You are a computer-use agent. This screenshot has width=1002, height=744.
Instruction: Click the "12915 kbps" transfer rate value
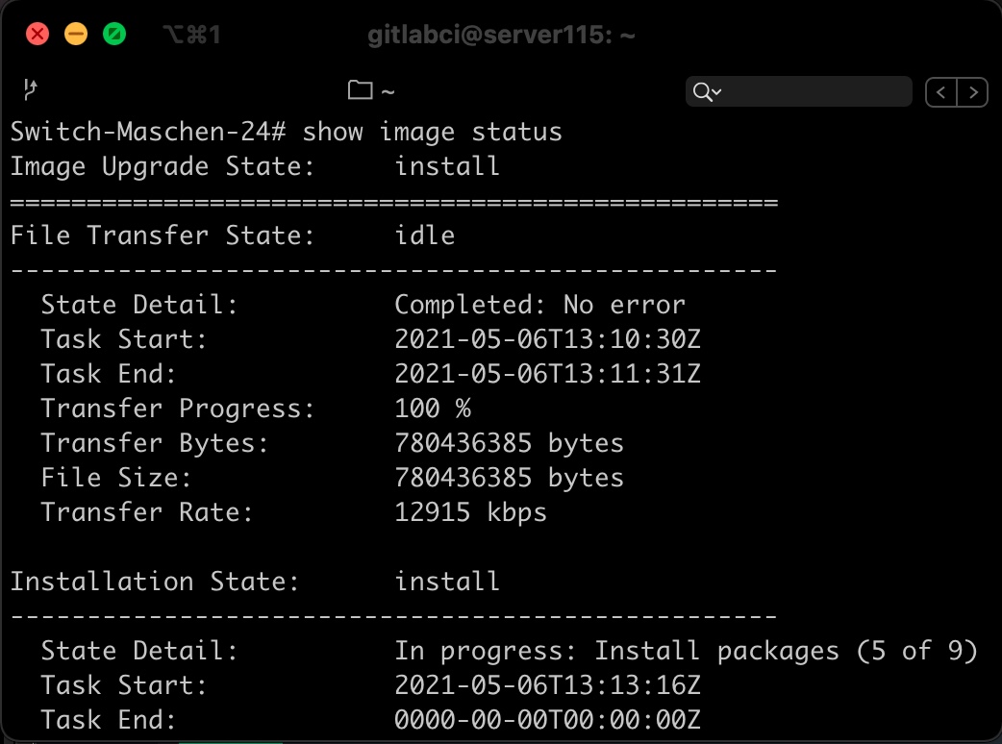click(470, 512)
